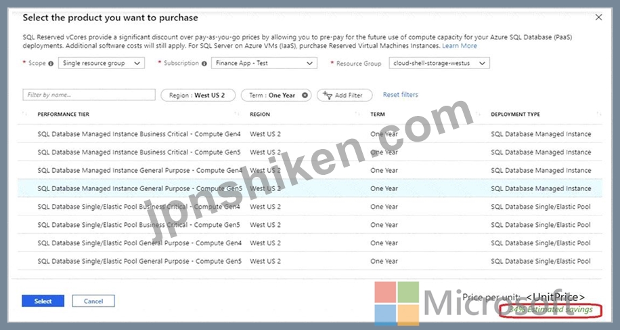Click the Region West US 2 filter

(198, 96)
